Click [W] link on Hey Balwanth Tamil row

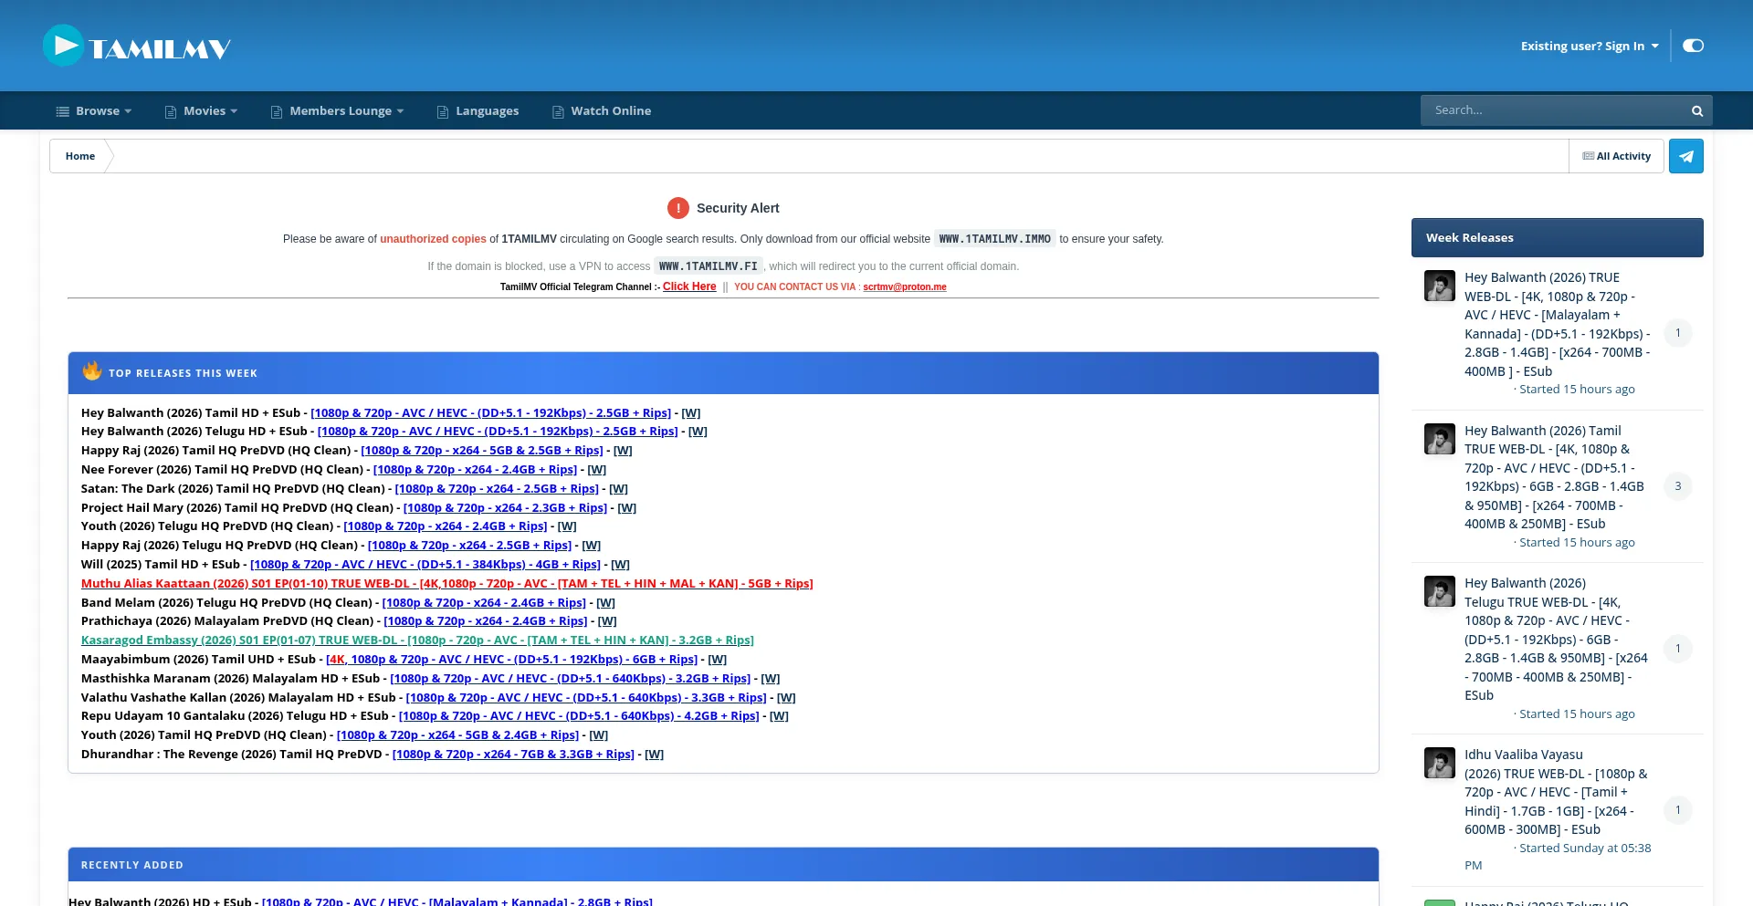pyautogui.click(x=691, y=413)
